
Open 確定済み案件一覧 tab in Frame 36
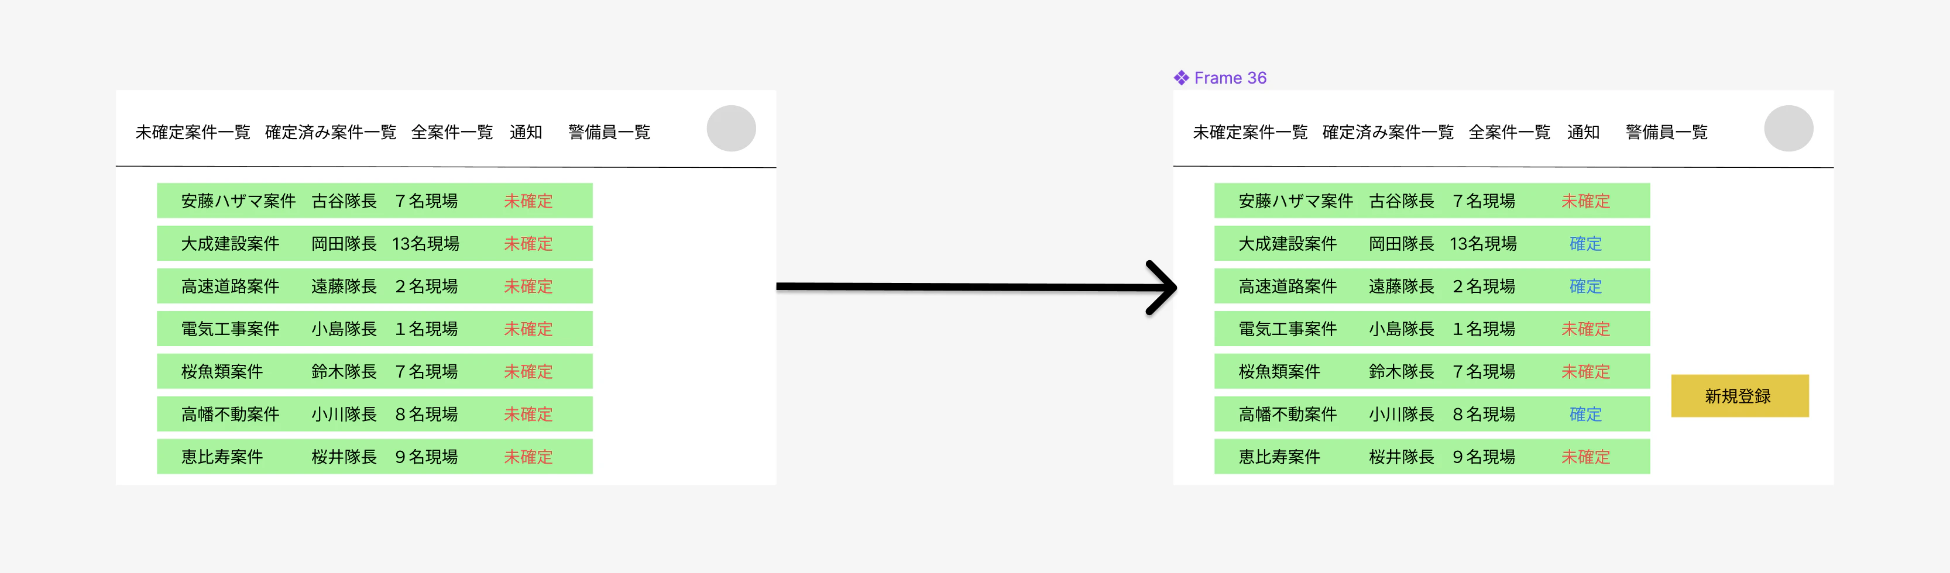[x=1388, y=132]
